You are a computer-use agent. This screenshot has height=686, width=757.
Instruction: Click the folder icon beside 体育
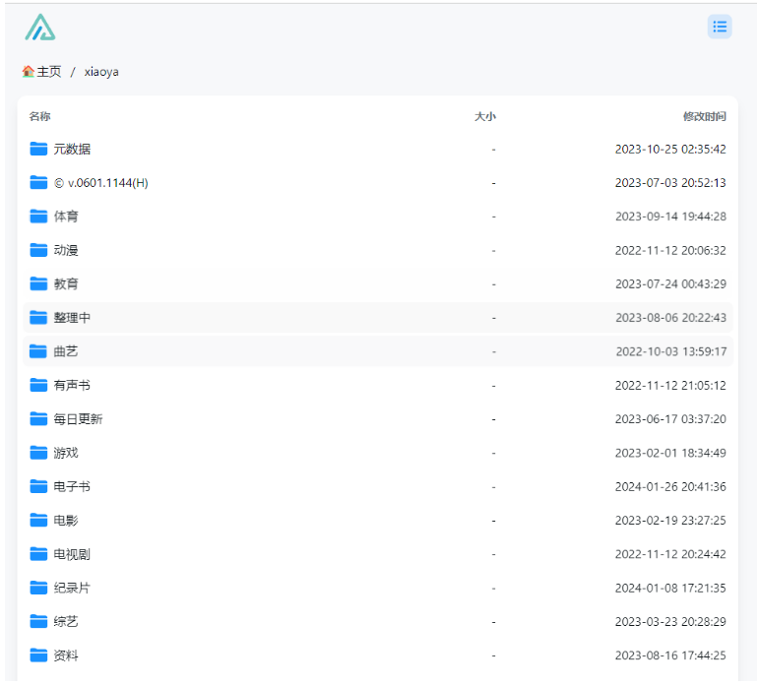(38, 217)
